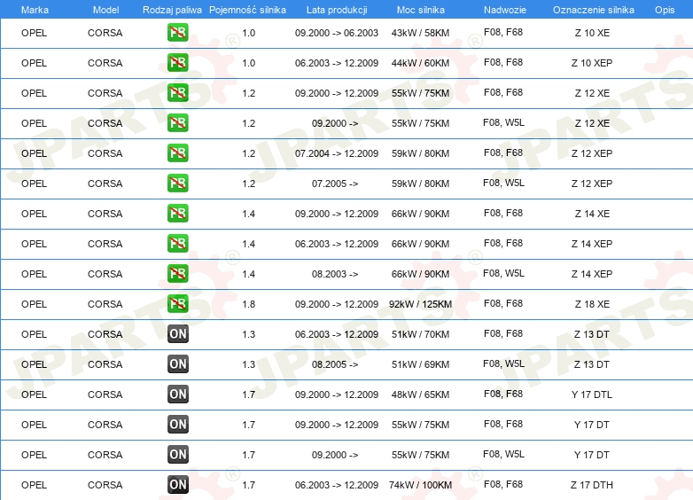Click the ON diesel icon in the Y 17 DTL row
The height and width of the screenshot is (500, 693).
click(177, 394)
